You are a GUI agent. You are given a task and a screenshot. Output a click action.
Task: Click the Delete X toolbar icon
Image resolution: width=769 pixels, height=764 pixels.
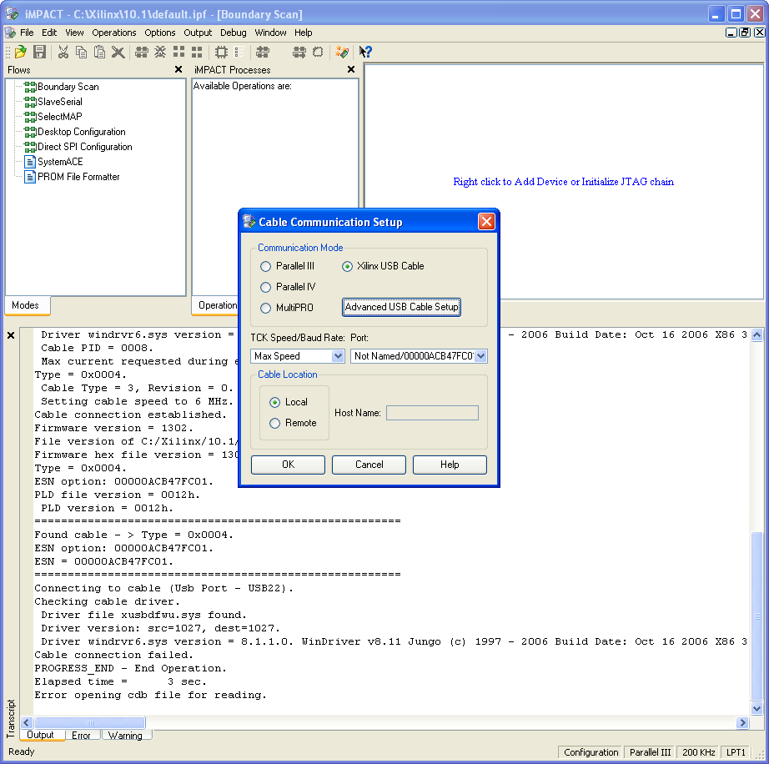coord(118,52)
